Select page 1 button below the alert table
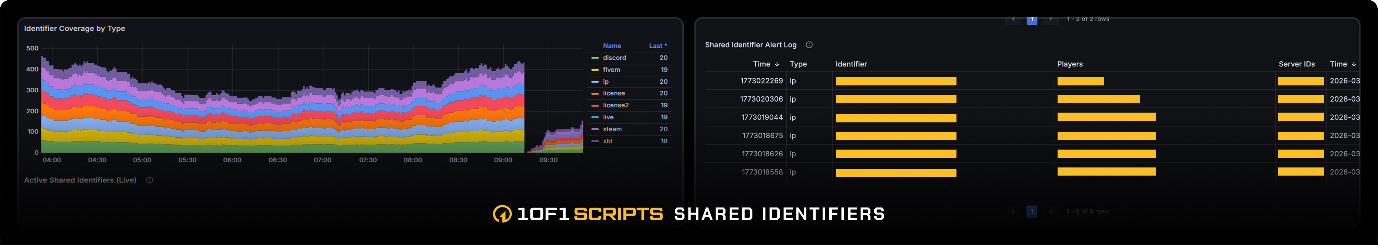Viewport: 1378px width, 245px height. pyautogui.click(x=1032, y=212)
